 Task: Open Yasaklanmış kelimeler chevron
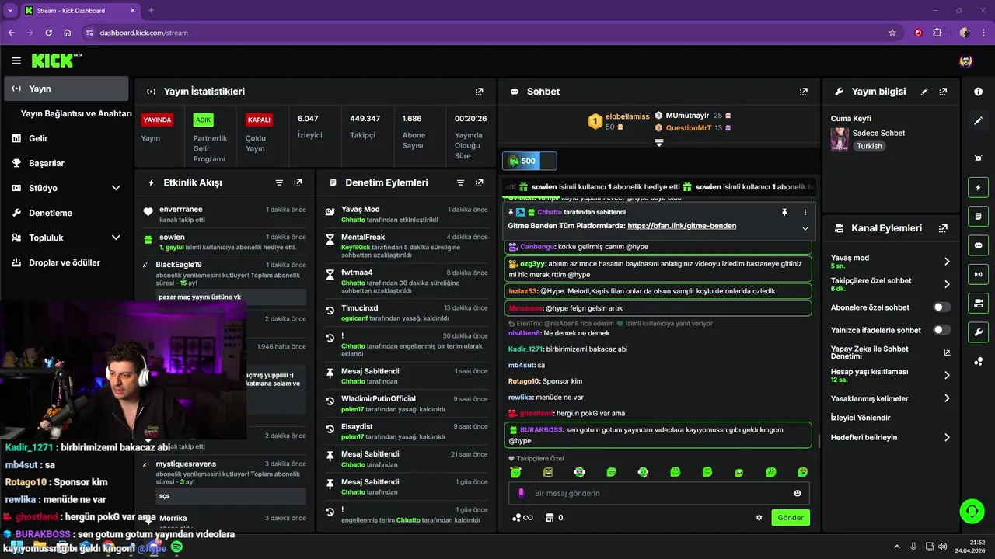click(947, 398)
